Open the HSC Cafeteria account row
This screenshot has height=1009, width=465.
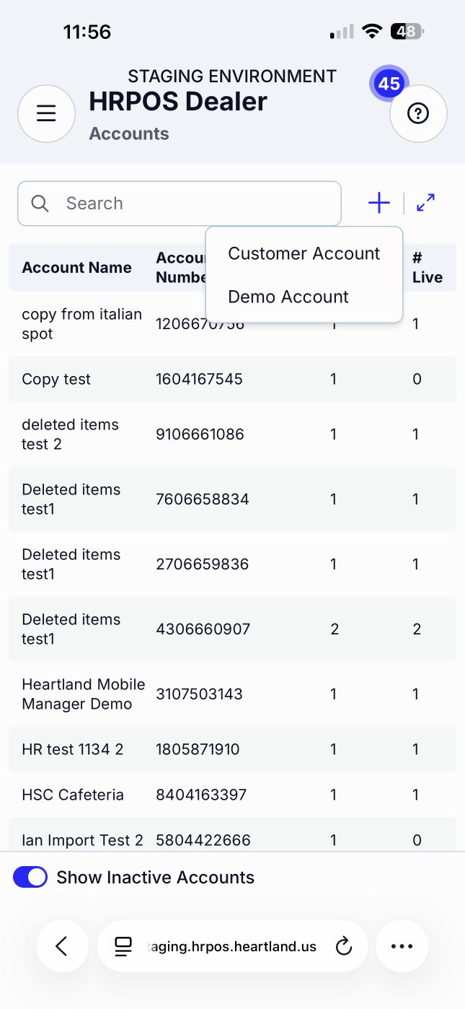(232, 795)
